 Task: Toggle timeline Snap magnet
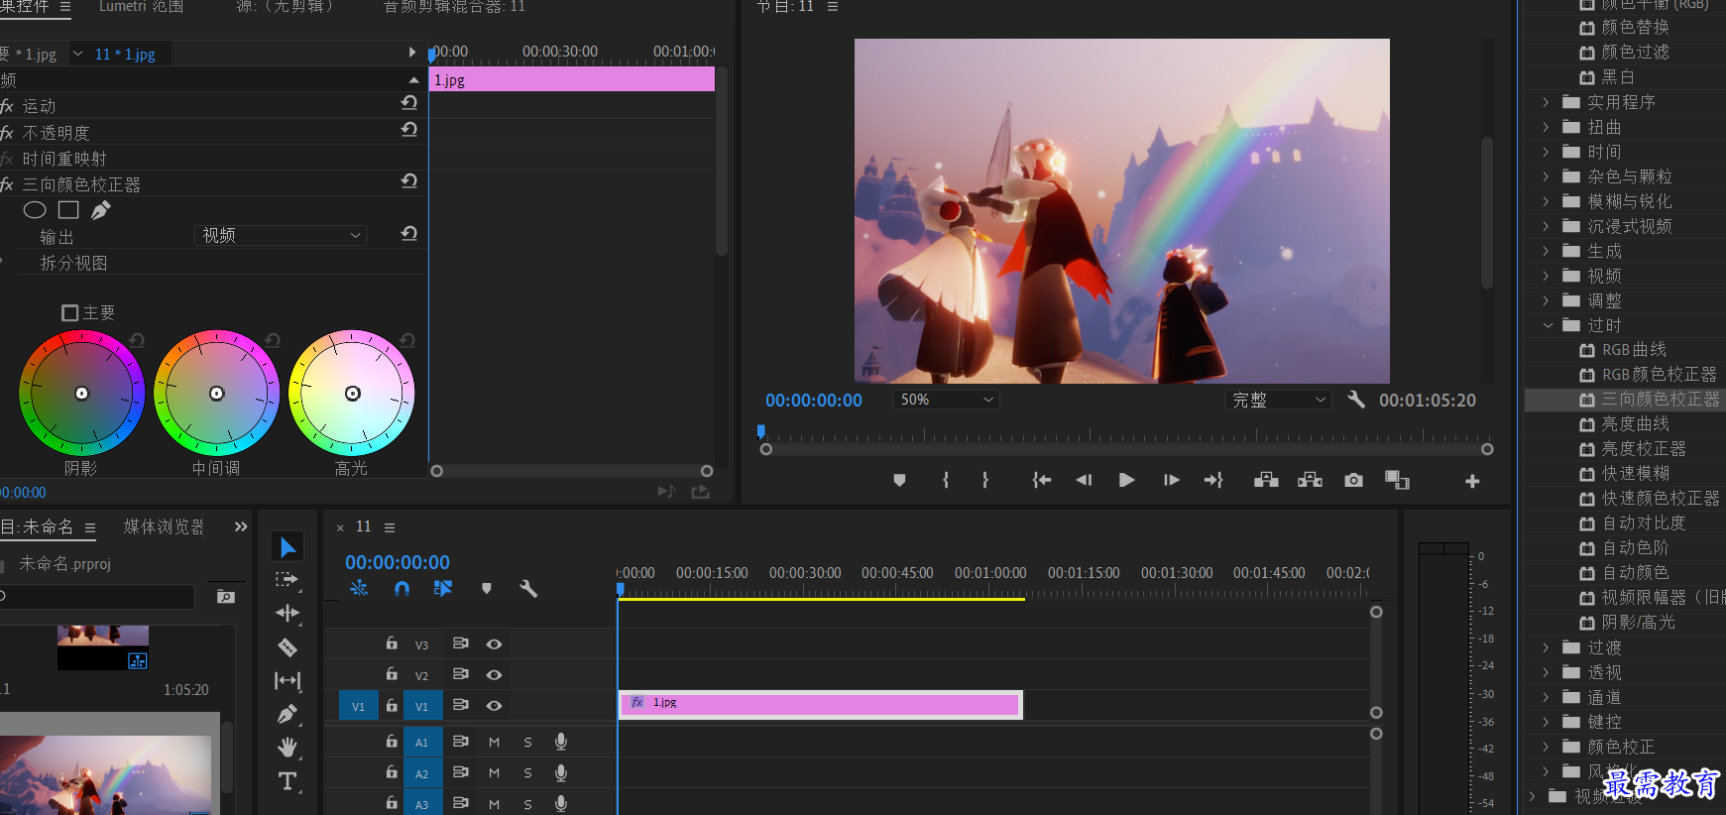[x=402, y=588]
